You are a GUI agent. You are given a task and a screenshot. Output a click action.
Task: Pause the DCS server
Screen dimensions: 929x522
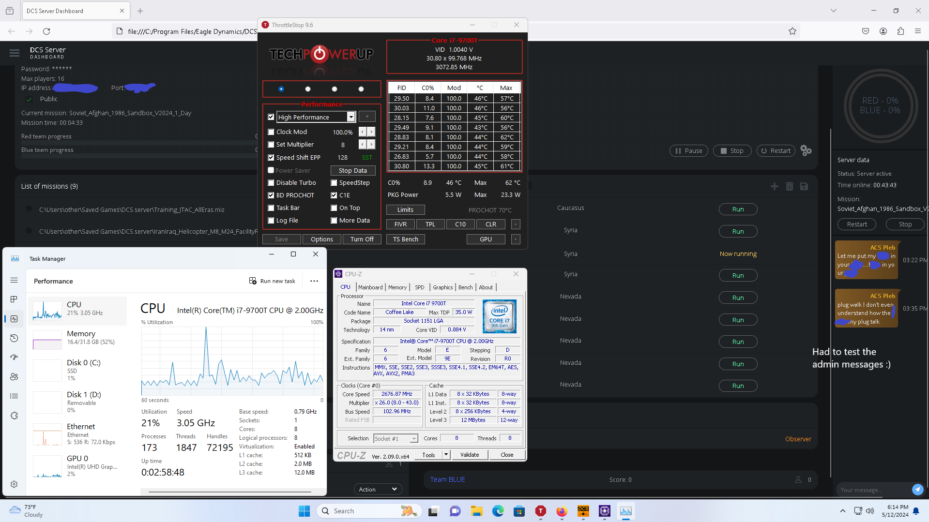point(689,150)
